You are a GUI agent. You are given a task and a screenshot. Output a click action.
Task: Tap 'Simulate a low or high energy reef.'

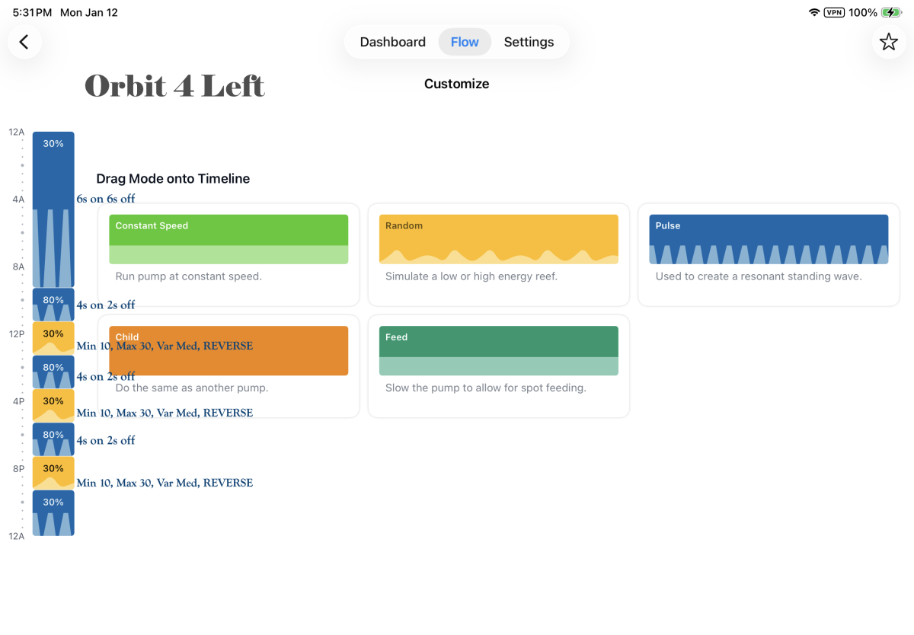471,276
